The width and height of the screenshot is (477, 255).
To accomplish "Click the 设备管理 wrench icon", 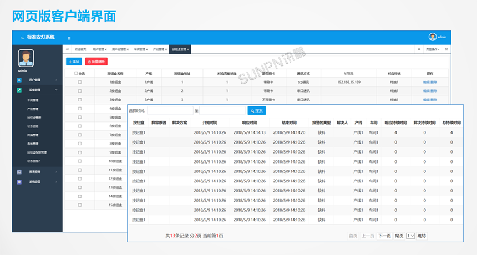I will [x=19, y=90].
